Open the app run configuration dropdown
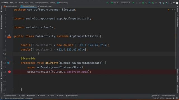 tap(114, 3)
